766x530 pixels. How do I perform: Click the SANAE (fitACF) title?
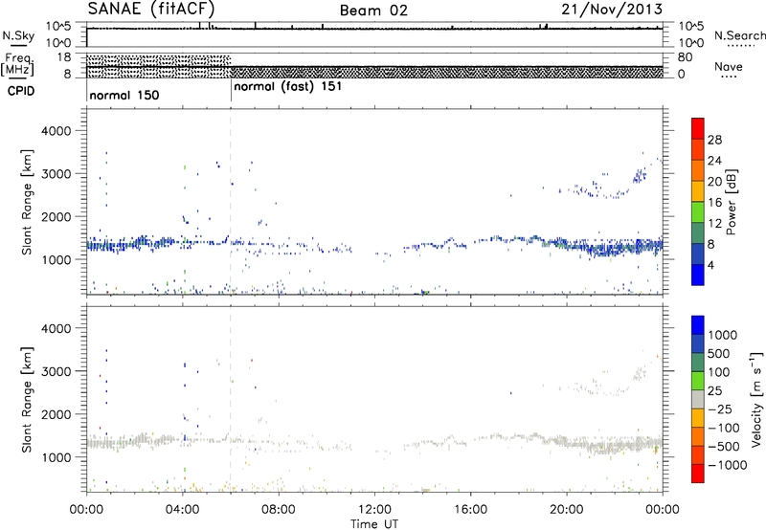click(151, 9)
